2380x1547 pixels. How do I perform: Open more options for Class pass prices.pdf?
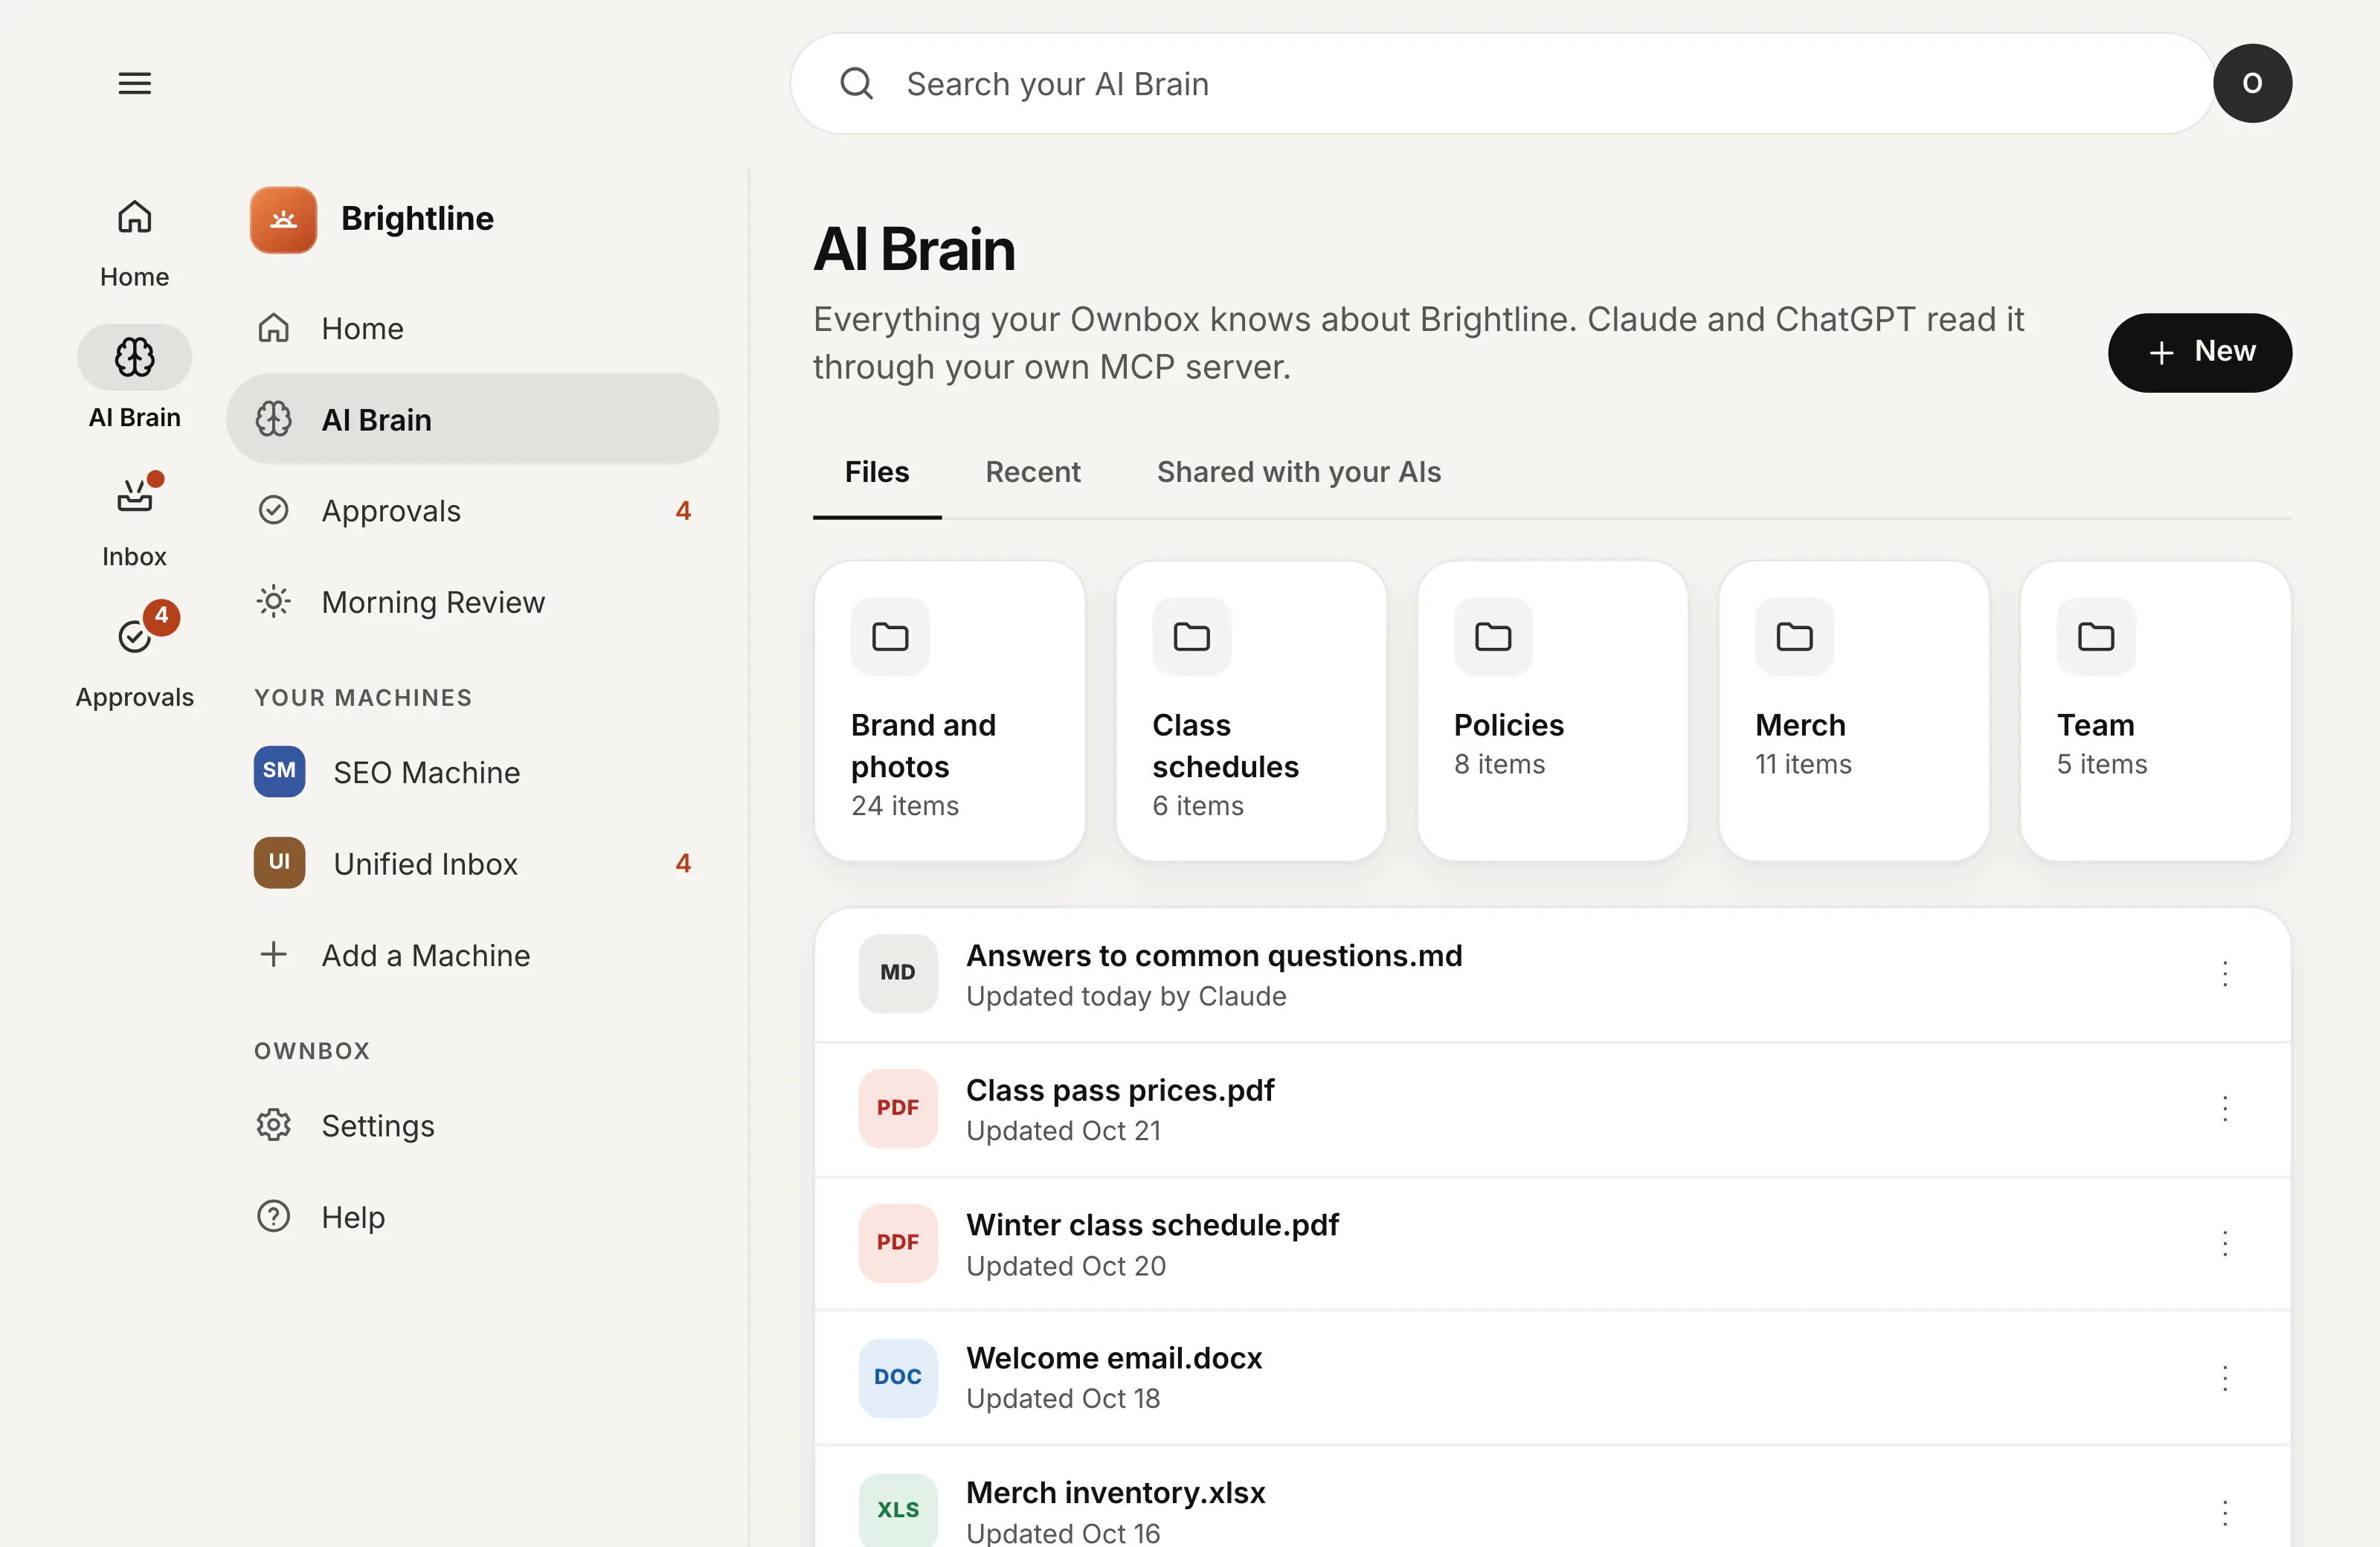2224,1108
